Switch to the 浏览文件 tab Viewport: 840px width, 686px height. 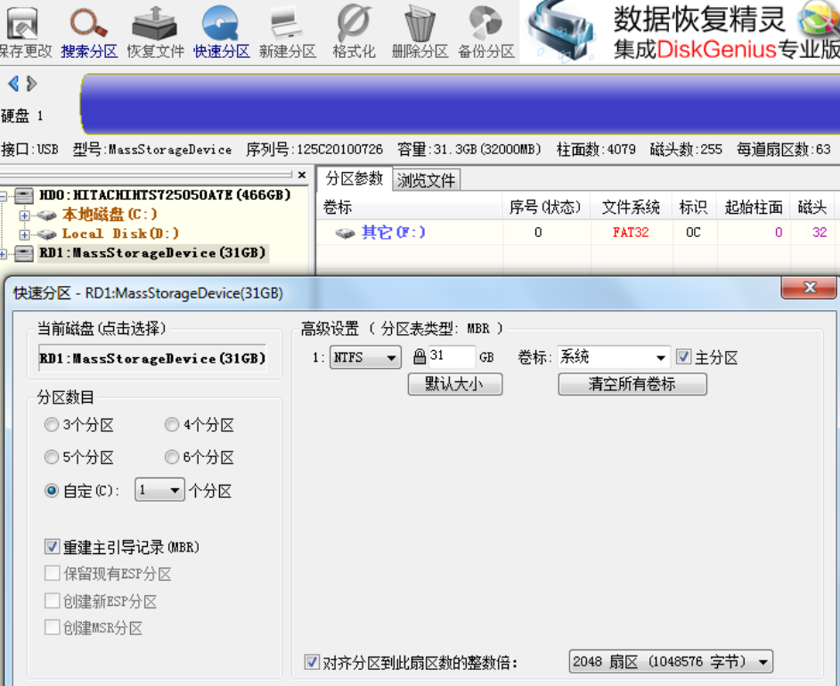pyautogui.click(x=426, y=180)
